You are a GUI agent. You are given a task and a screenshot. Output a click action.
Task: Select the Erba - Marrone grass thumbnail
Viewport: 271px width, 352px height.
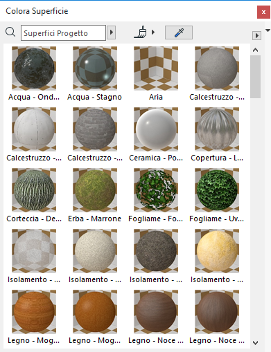click(x=95, y=190)
